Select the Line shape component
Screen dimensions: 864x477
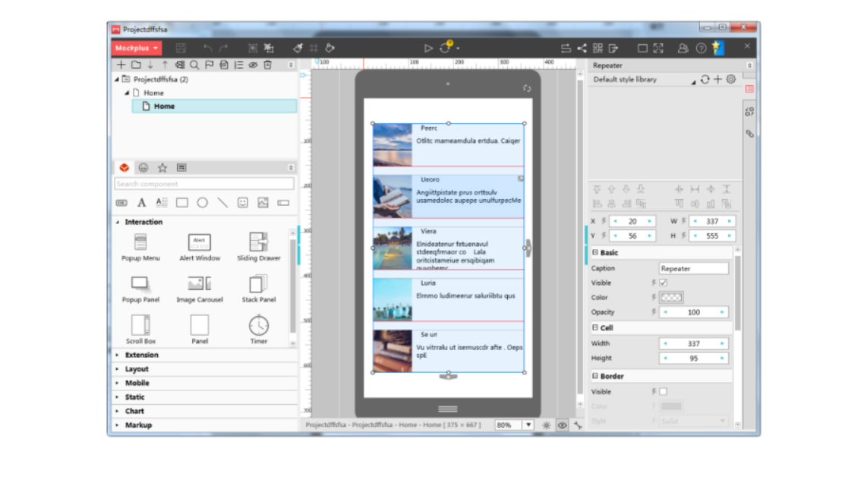coord(222,203)
